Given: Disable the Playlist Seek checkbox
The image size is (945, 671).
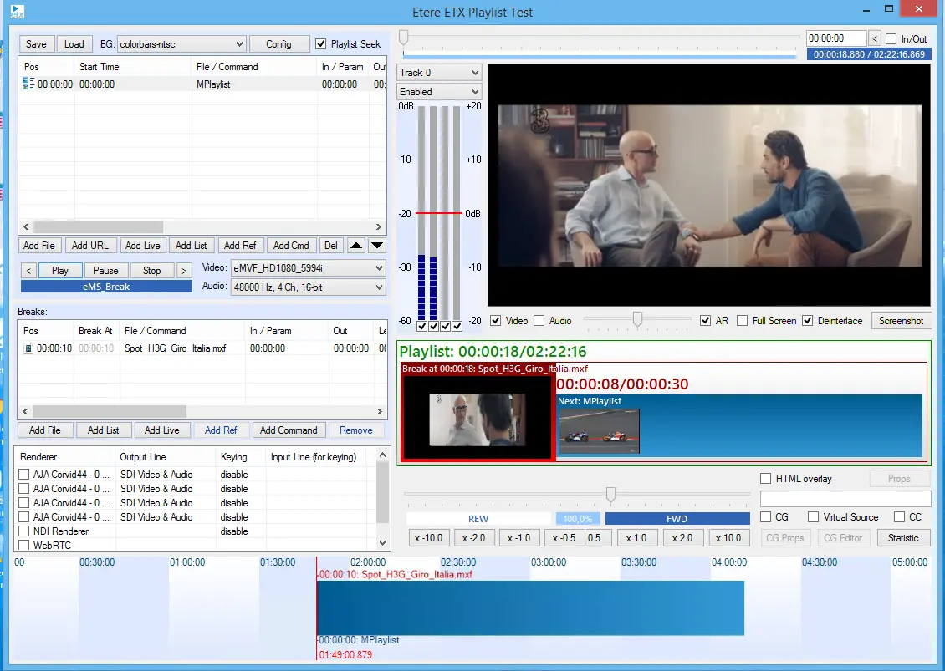Looking at the screenshot, I should click(x=321, y=44).
